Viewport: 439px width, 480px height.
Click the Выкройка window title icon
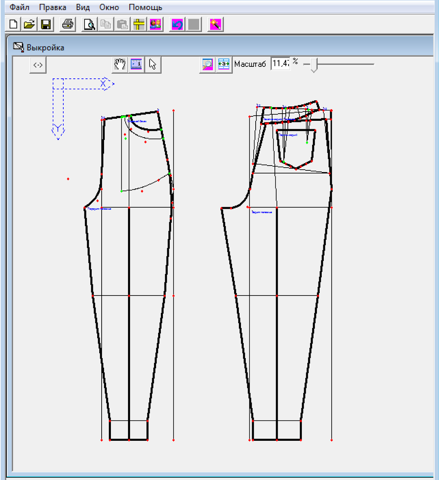tap(18, 47)
